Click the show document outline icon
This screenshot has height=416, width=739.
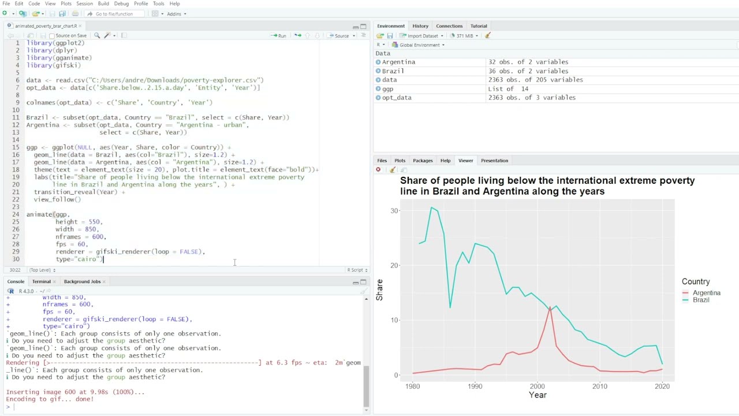click(x=363, y=36)
